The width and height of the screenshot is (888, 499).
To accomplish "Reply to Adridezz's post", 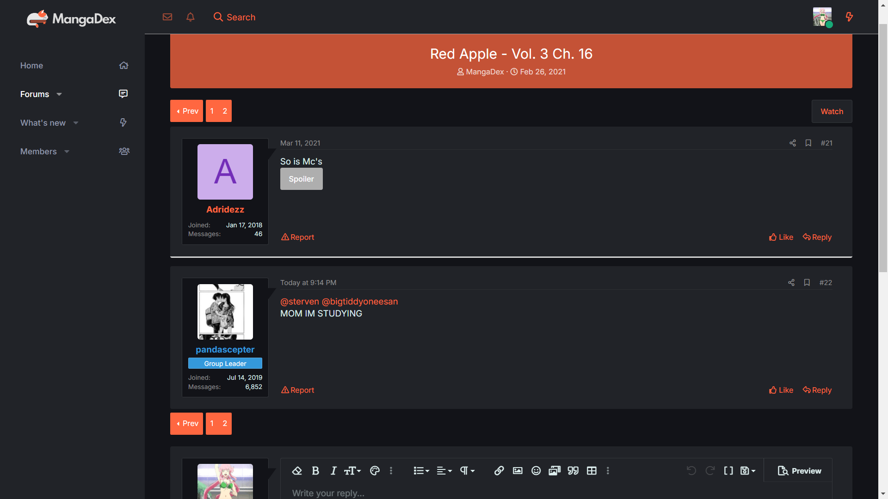I will pos(817,237).
